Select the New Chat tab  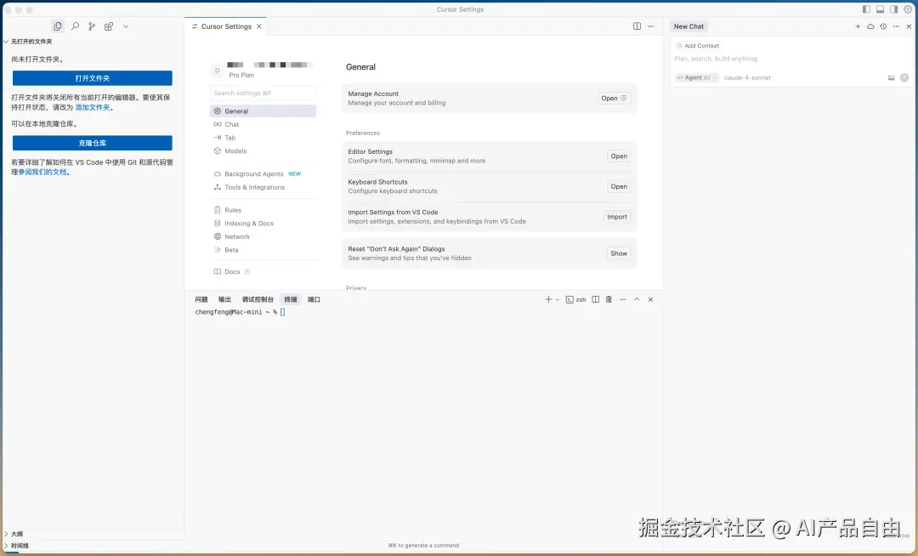[688, 26]
